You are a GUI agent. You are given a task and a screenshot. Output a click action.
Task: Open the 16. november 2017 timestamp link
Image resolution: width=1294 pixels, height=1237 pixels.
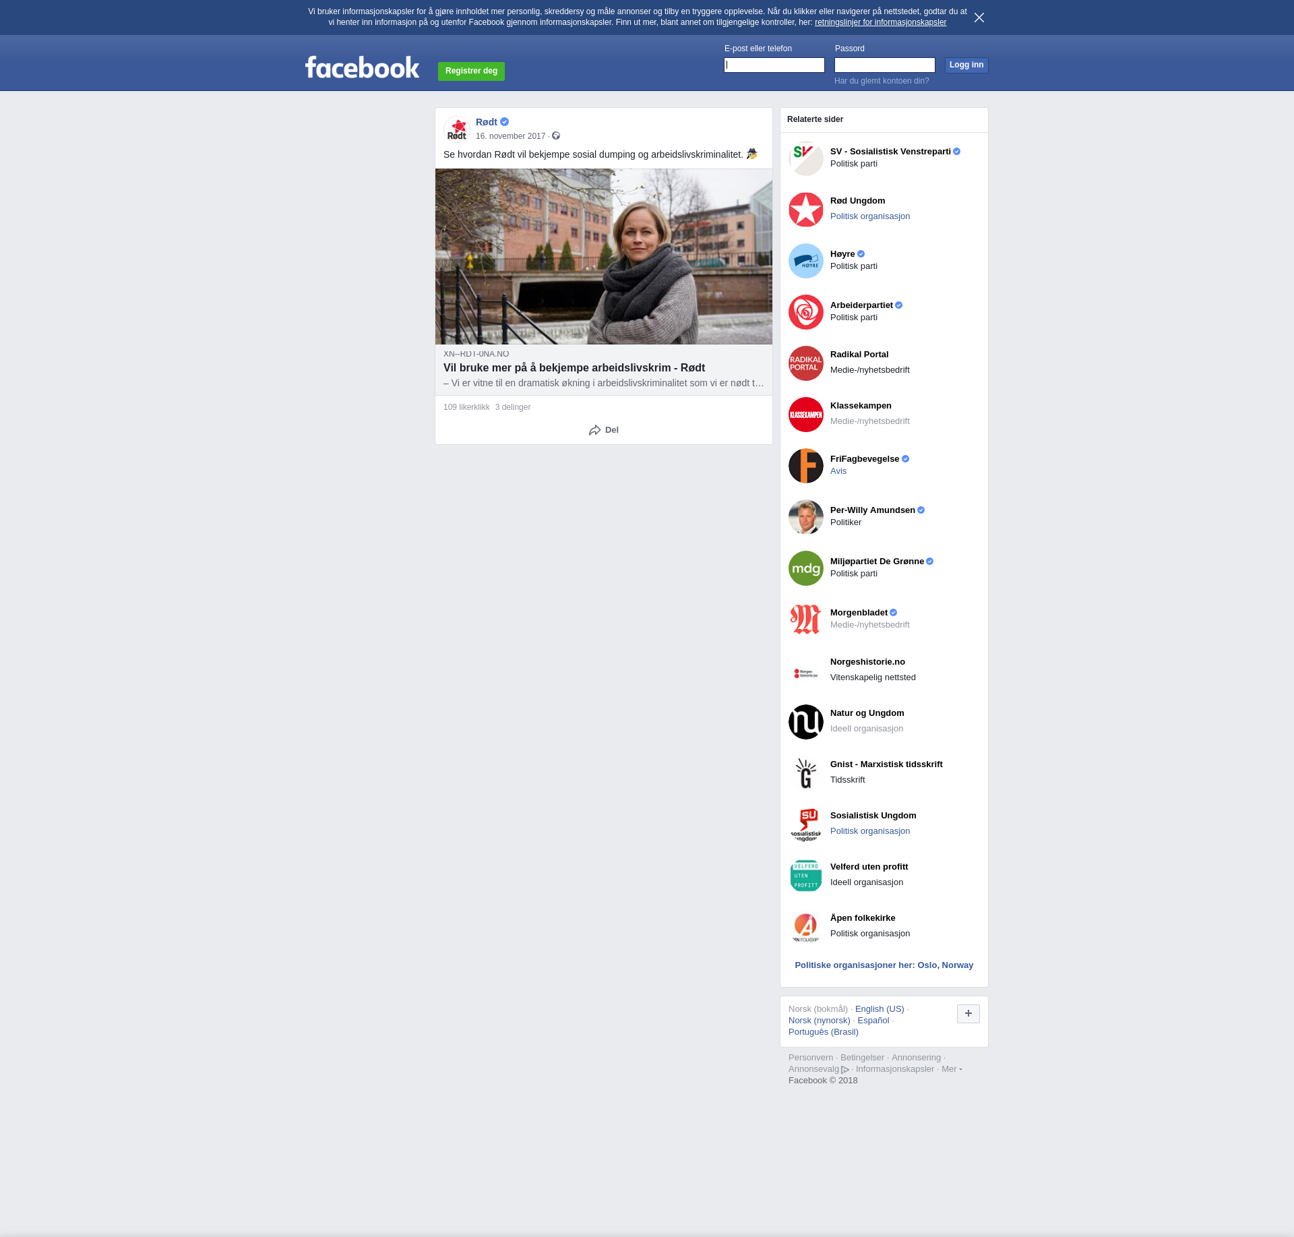tap(510, 136)
